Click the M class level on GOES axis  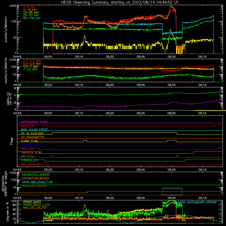point(15,88)
